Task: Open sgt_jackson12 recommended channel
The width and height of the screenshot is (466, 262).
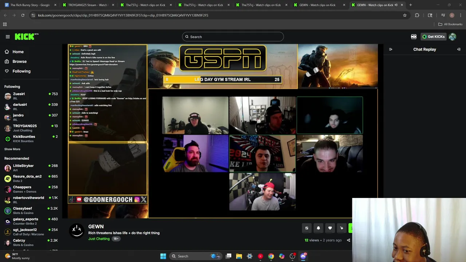Action: point(31,232)
